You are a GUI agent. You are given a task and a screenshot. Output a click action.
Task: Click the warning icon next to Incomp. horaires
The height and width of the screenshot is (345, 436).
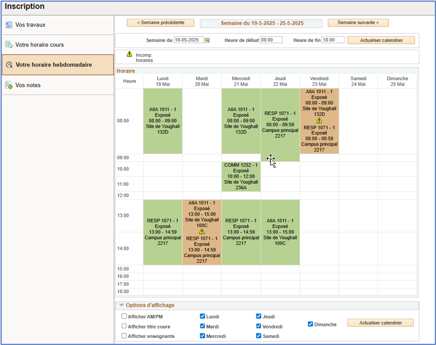pyautogui.click(x=129, y=54)
